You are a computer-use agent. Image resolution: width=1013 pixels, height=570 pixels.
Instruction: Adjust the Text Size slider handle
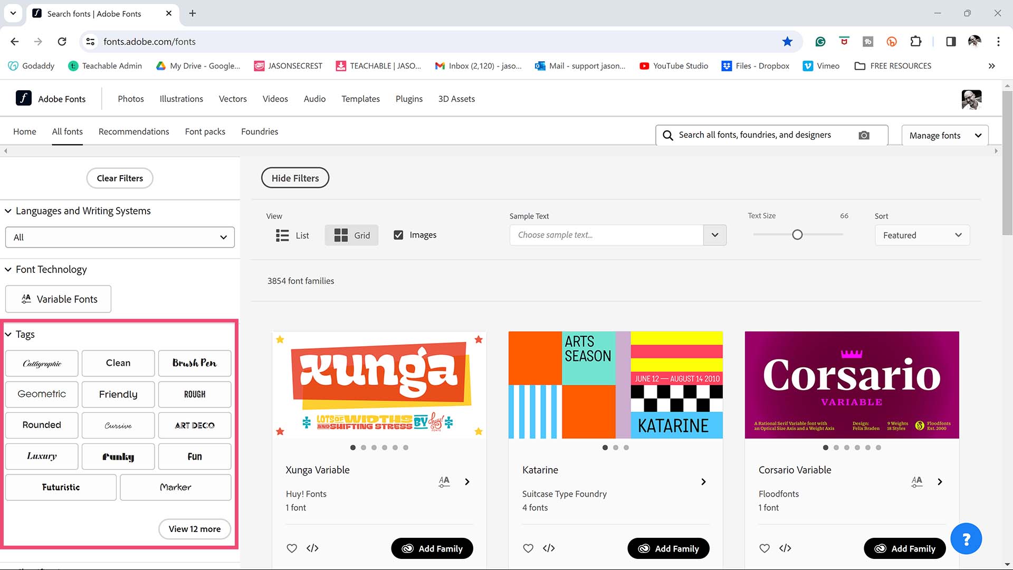click(x=797, y=235)
